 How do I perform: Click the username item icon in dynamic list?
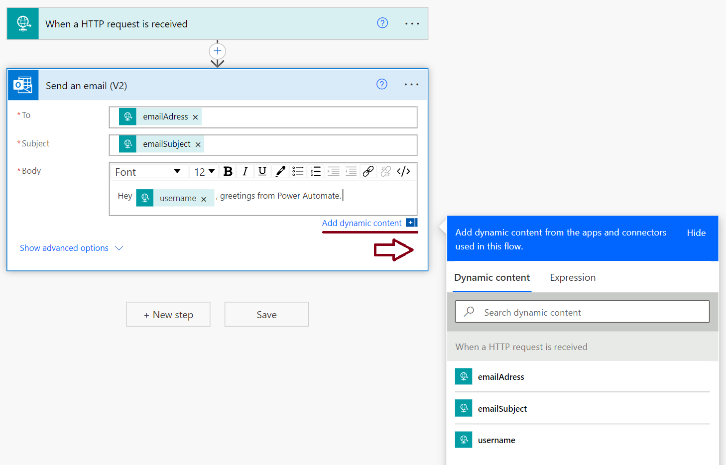464,440
